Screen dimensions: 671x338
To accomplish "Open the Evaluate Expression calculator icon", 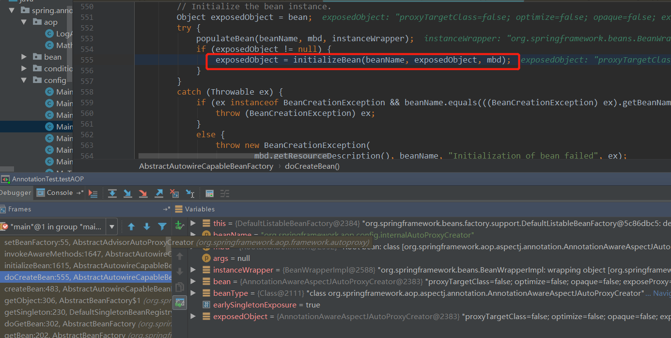I will 210,193.
